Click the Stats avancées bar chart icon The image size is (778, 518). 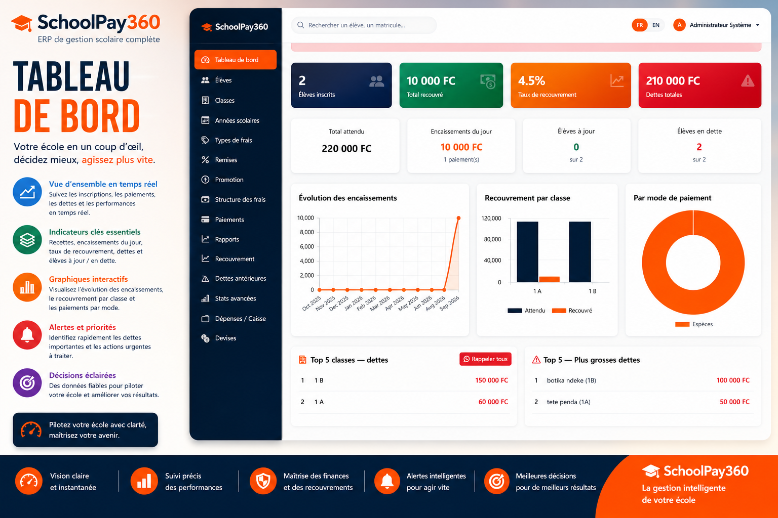pos(205,298)
